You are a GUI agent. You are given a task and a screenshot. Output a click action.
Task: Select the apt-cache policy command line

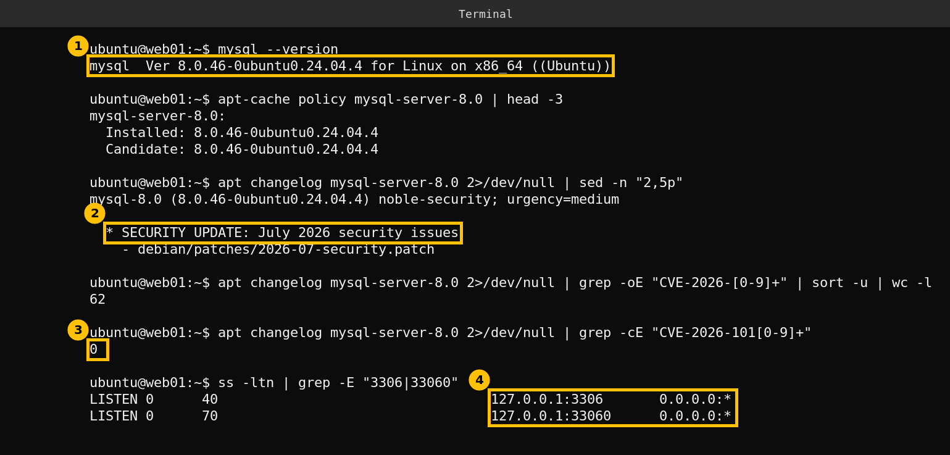pos(326,99)
